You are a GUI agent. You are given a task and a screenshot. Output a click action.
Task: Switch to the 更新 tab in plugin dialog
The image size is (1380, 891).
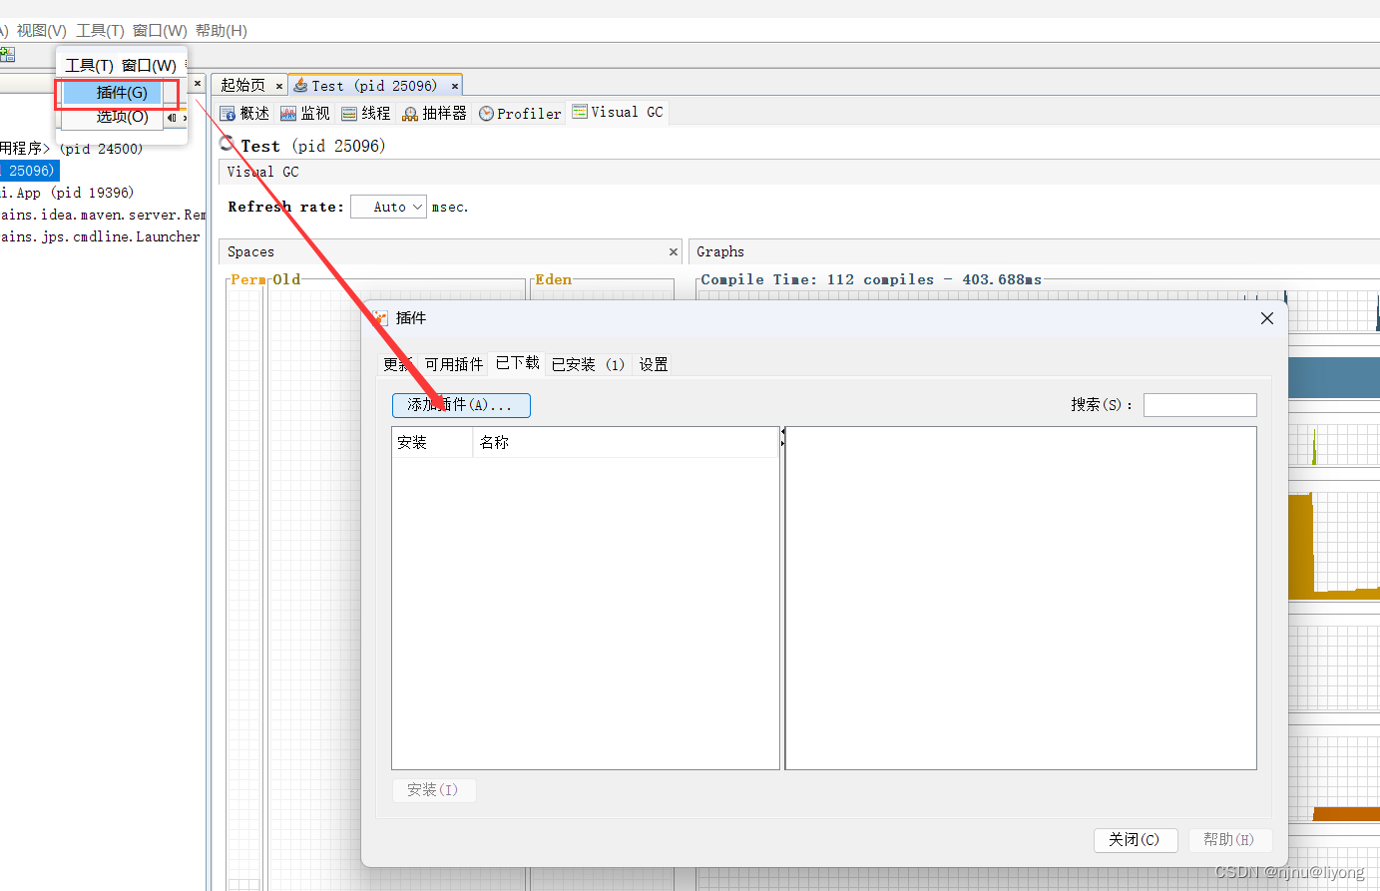(x=397, y=364)
